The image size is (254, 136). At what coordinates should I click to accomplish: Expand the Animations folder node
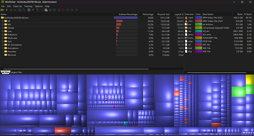click(3, 48)
